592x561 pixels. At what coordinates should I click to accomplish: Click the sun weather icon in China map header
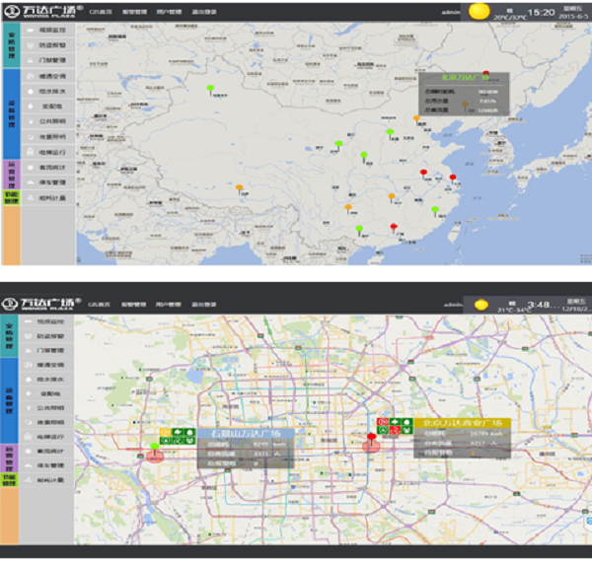click(479, 13)
